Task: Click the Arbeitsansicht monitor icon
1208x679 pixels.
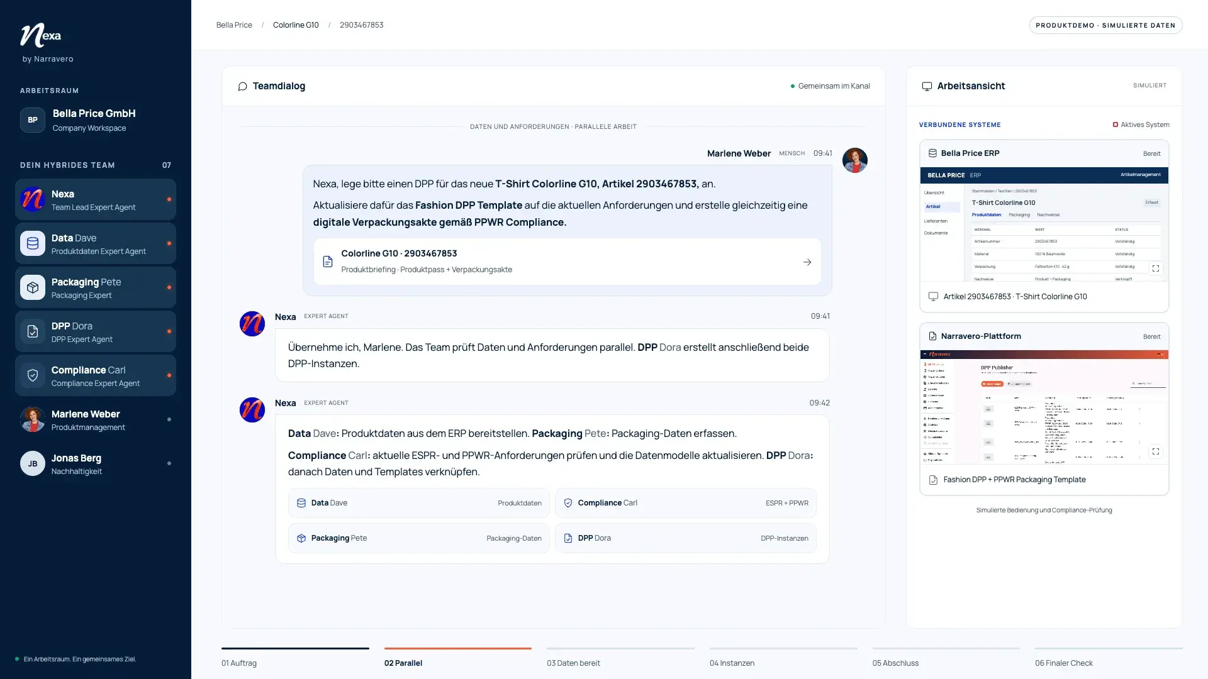Action: 927,86
